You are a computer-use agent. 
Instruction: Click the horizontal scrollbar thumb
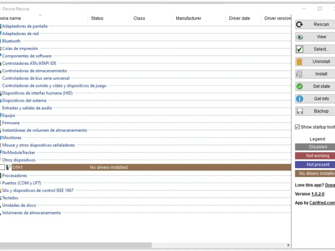[76, 245]
